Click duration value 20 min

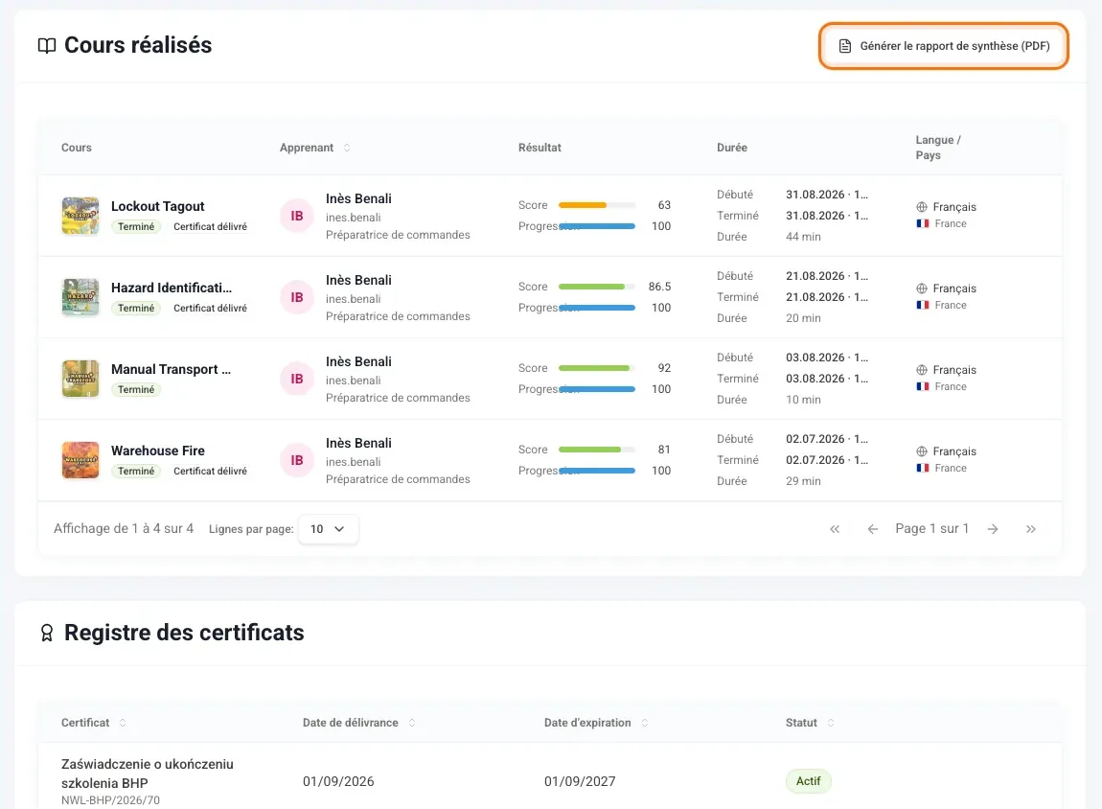pos(803,318)
